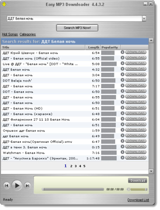The width and height of the screenshot is (160, 210).
Task: Download the 0:15 "в тени 3" track
Action: [136, 147]
